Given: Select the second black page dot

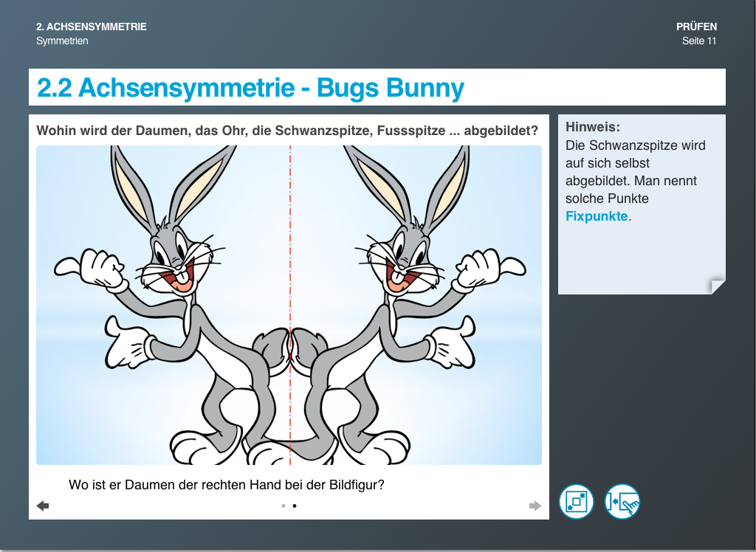Looking at the screenshot, I should [295, 506].
